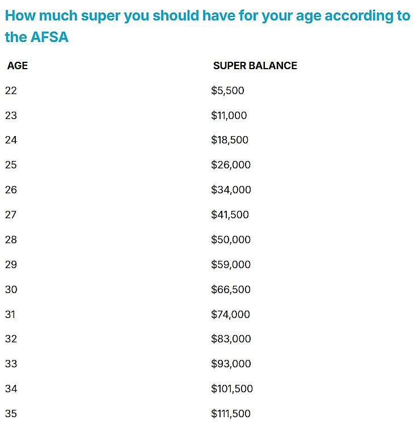Click the $5,500 balance value

[x=227, y=91]
